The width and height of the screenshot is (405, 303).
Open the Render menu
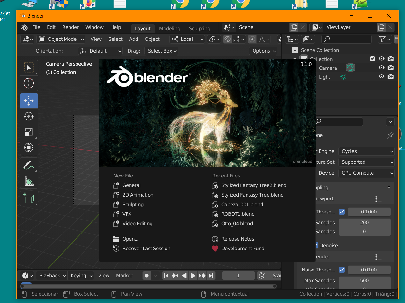tap(70, 27)
